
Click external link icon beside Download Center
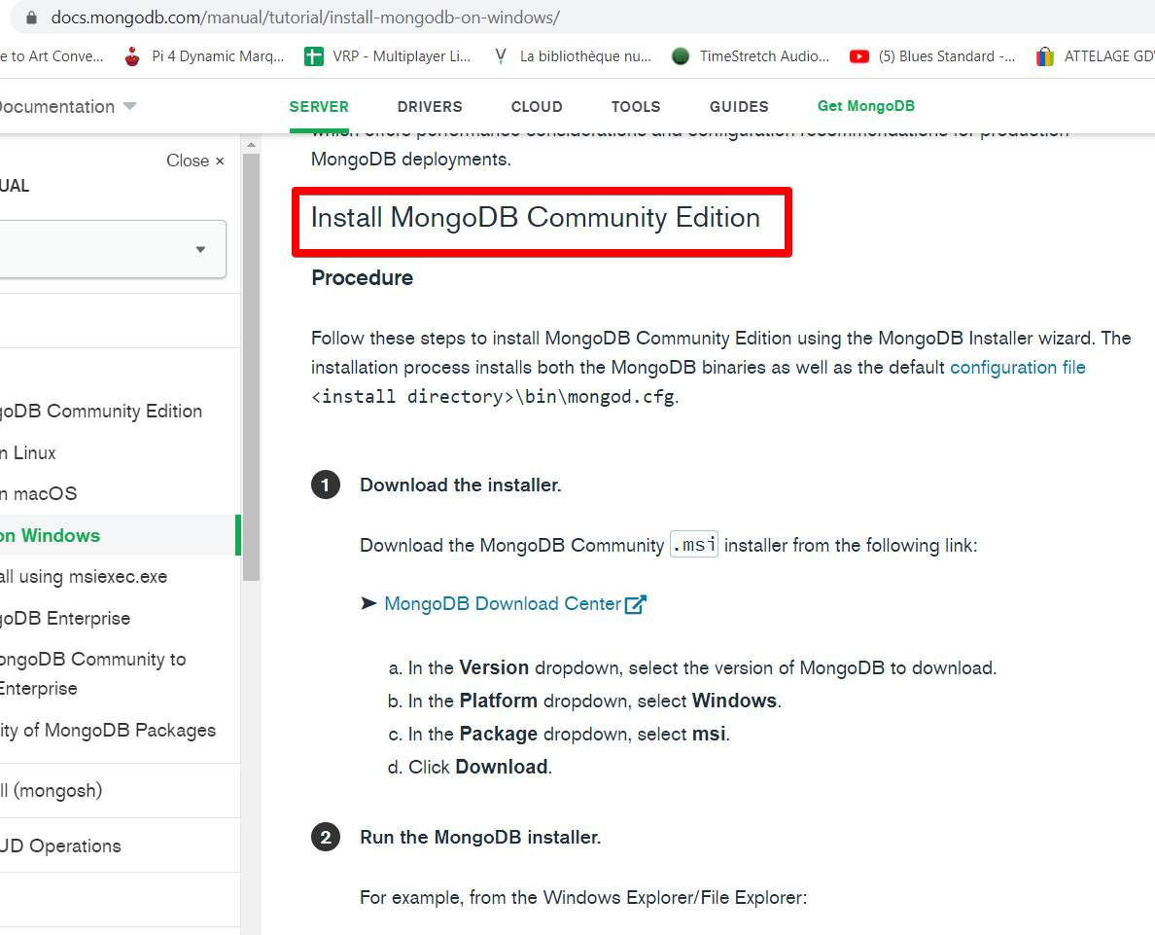(635, 604)
